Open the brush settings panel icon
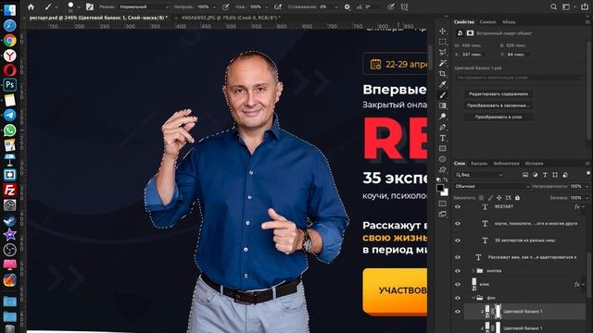The width and height of the screenshot is (593, 333). tap(90, 6)
